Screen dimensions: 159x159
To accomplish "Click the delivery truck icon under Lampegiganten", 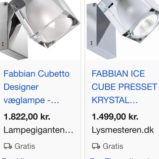I will (8, 146).
